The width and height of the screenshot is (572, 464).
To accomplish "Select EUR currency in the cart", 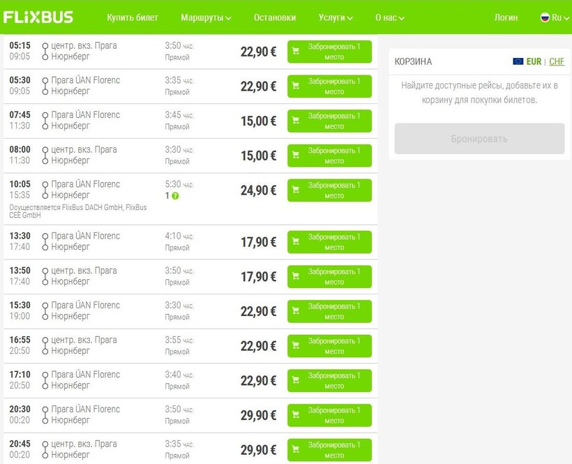I will click(534, 61).
